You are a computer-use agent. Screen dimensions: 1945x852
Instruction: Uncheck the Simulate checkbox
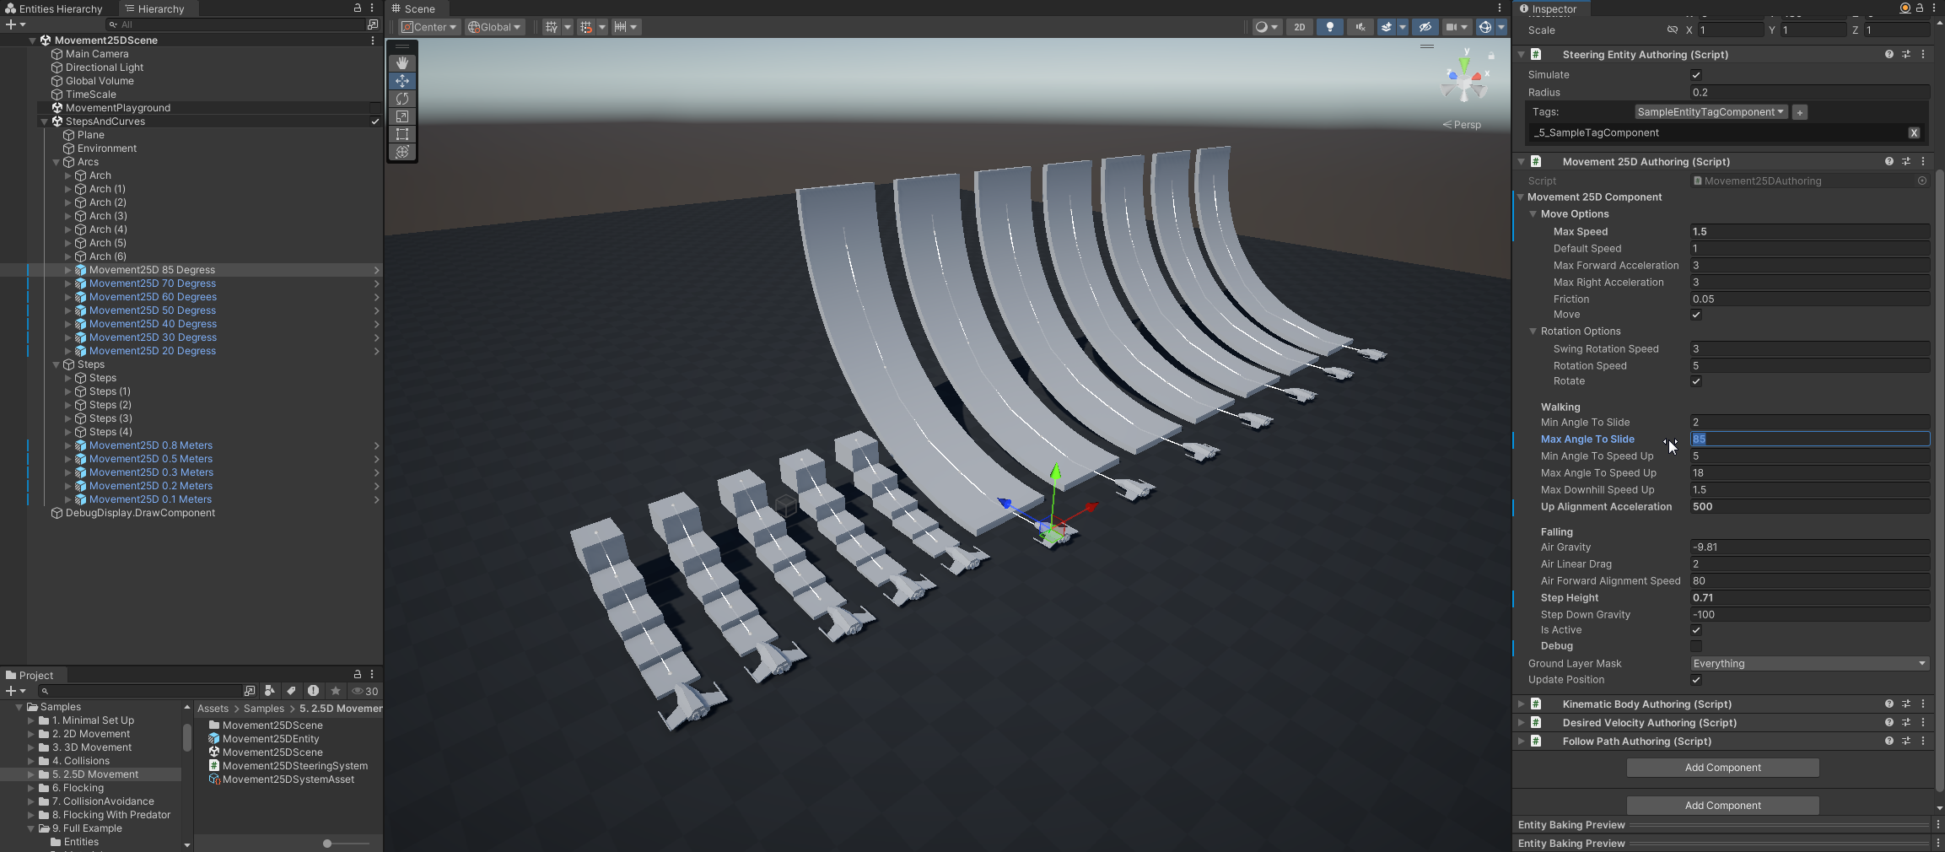click(x=1696, y=75)
